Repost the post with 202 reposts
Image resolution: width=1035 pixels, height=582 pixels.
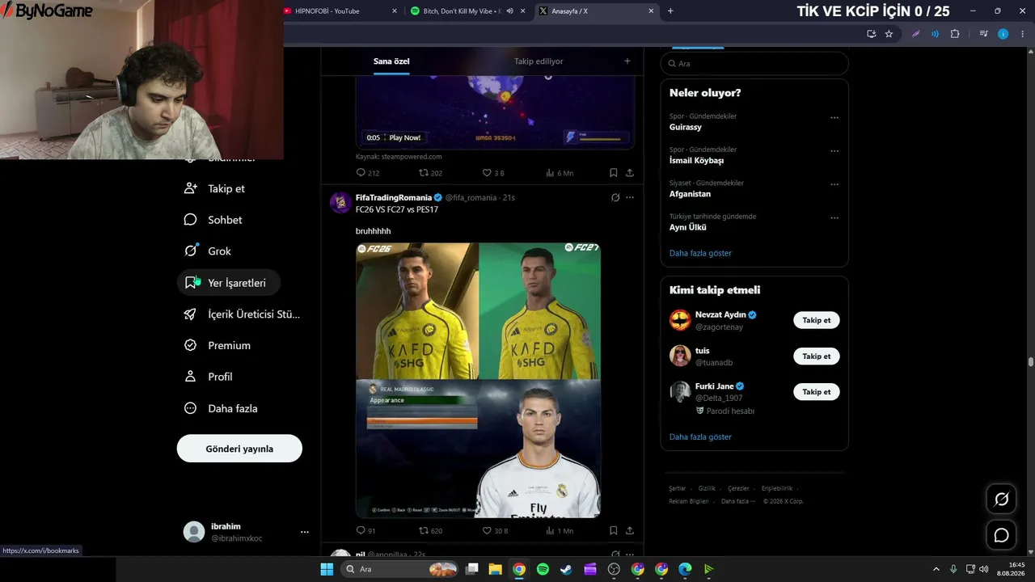pyautogui.click(x=430, y=173)
